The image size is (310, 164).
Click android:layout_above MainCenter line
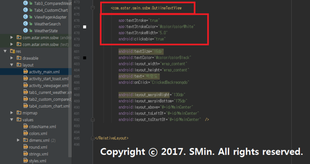pyautogui.click(x=156, y=107)
